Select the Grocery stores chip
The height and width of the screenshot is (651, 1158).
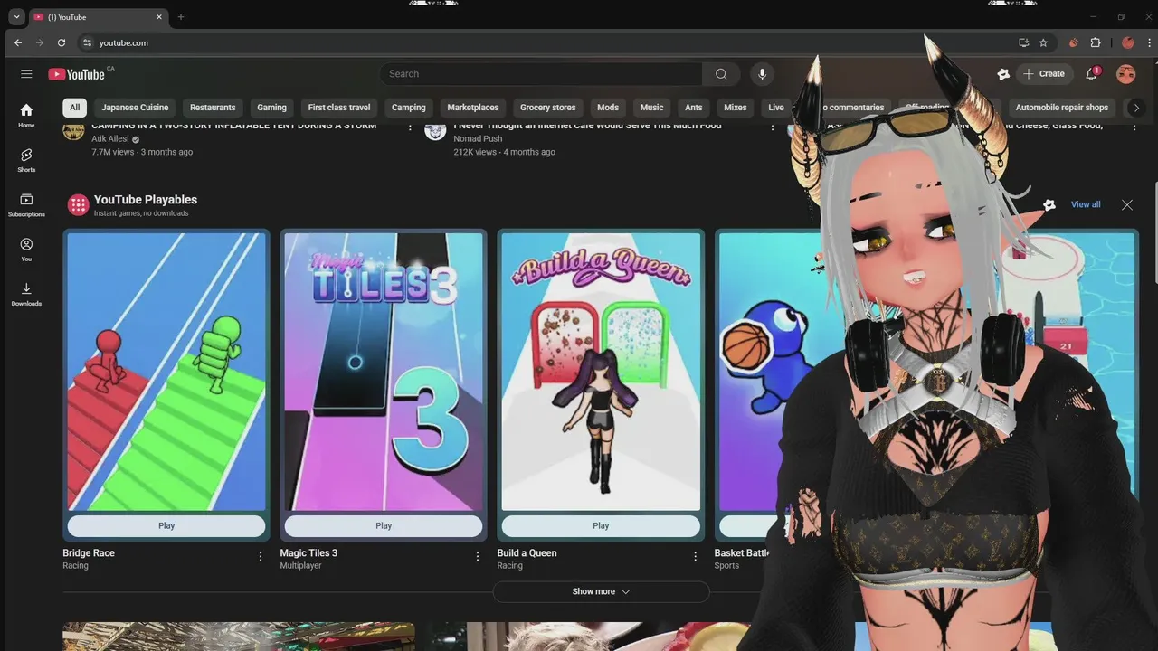[x=548, y=107]
